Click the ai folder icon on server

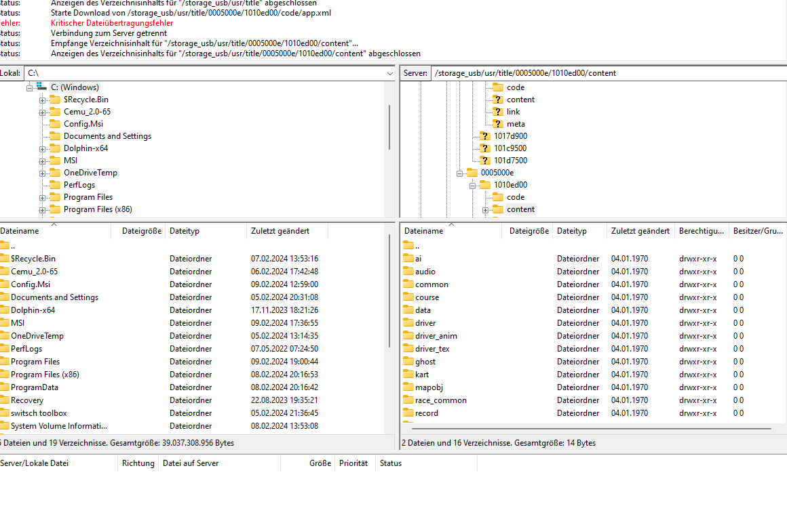(x=408, y=259)
